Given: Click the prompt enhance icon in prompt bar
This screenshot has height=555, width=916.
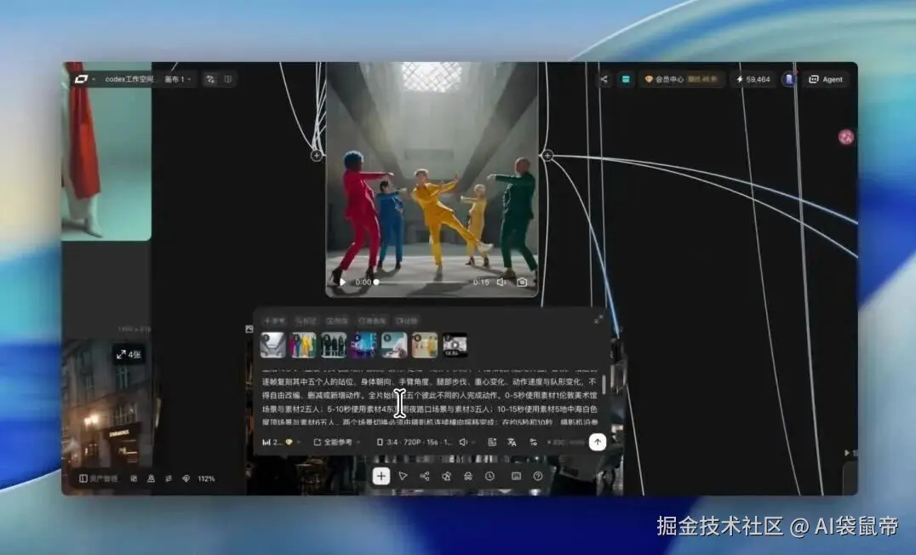Looking at the screenshot, I should 492,443.
